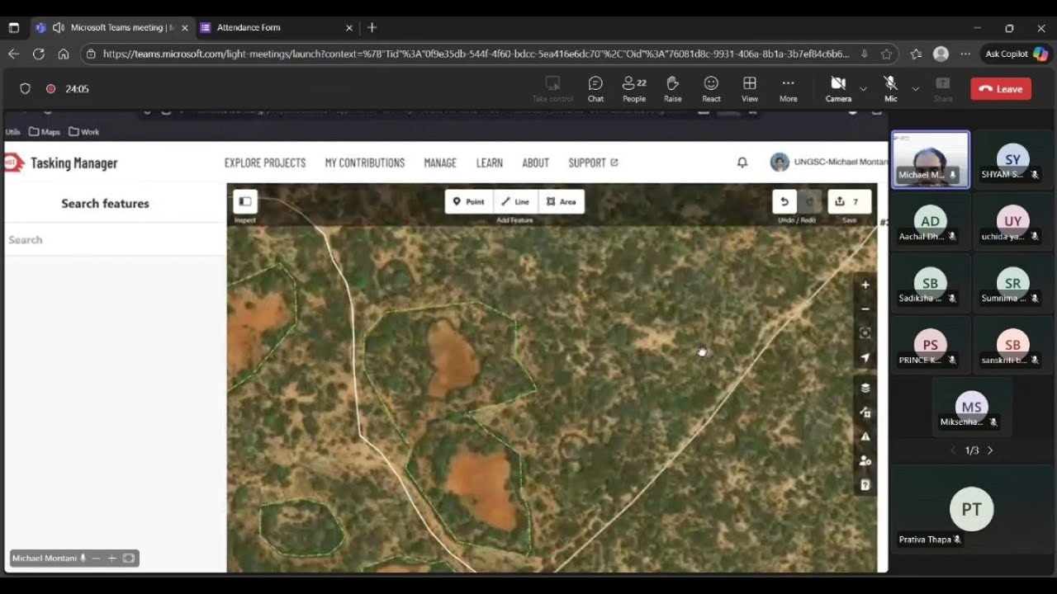This screenshot has height=594, width=1057.
Task: Zoom map to selected feature
Action: 865,333
